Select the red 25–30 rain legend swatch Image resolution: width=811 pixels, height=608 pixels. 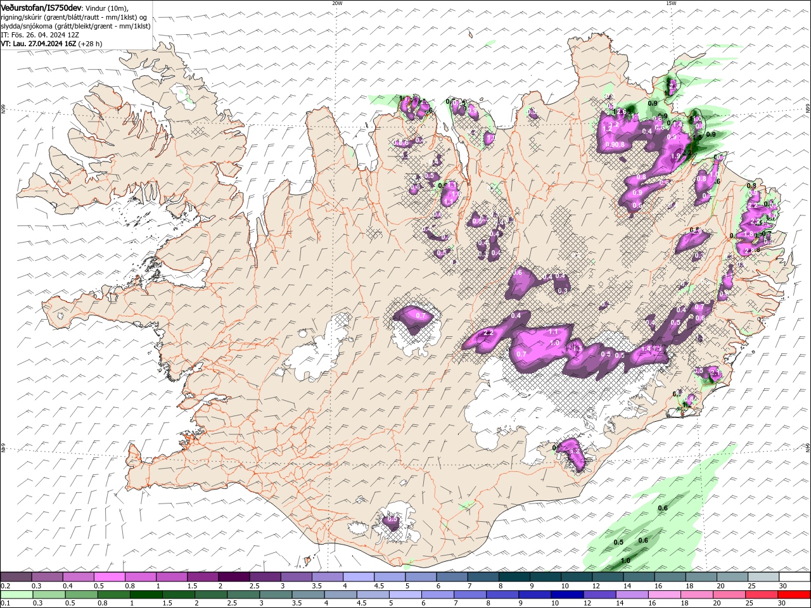(761, 595)
